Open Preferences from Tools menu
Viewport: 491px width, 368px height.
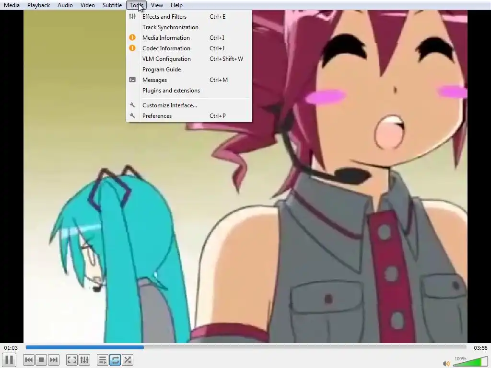189,116
